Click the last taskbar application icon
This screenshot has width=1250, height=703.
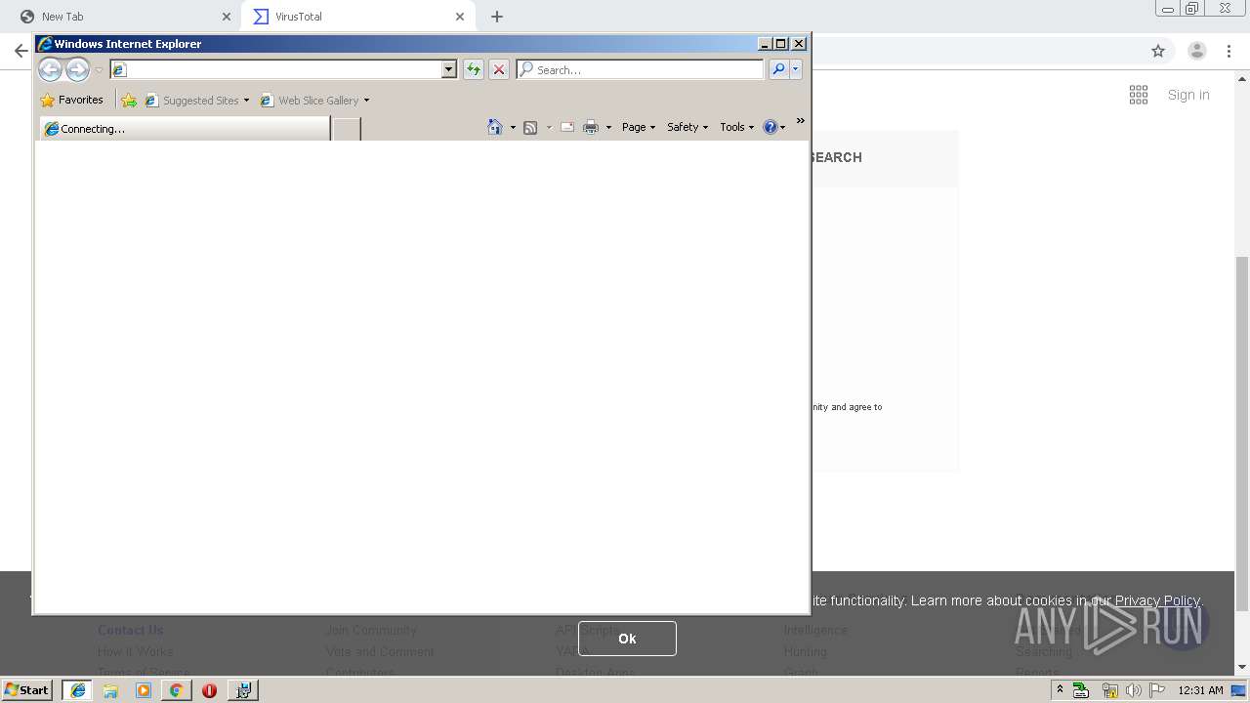pyautogui.click(x=243, y=690)
